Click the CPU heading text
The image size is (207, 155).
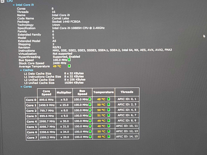[10, 1]
